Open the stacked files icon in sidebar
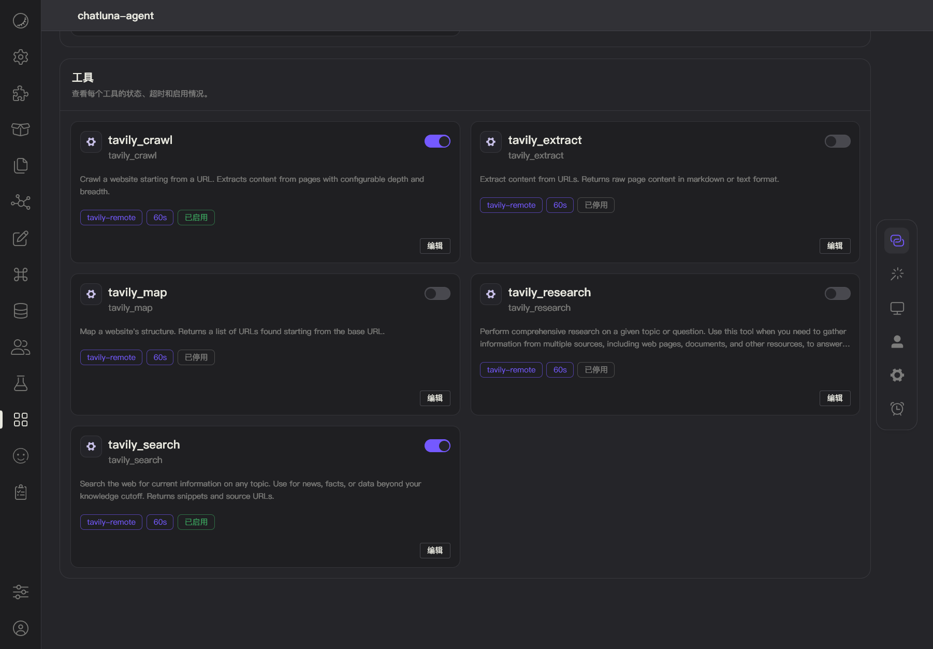This screenshot has width=933, height=649. [21, 166]
